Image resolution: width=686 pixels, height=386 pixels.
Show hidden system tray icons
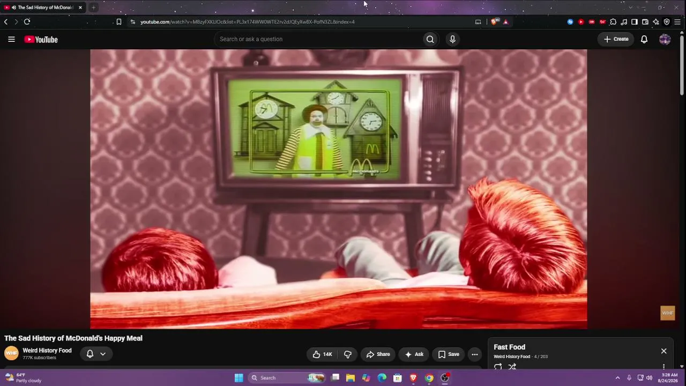(x=617, y=378)
